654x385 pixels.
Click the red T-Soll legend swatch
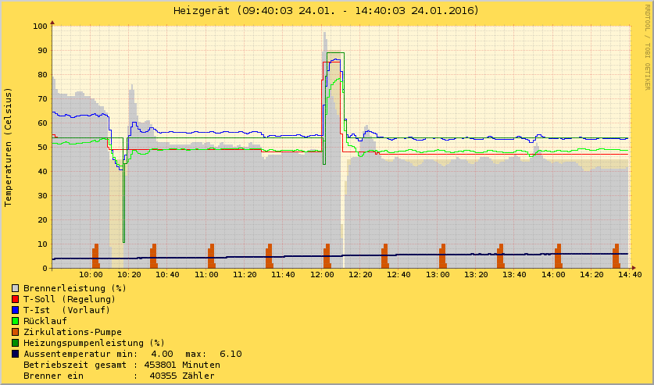16,299
